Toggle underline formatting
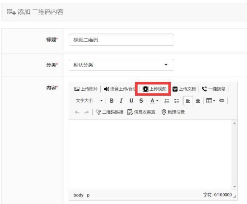 (131, 101)
